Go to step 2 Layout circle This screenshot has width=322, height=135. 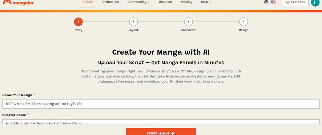coord(133,22)
